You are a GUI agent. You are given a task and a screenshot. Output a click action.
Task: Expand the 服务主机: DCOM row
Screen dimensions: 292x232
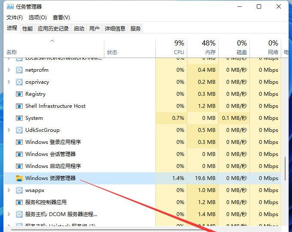tap(9, 214)
